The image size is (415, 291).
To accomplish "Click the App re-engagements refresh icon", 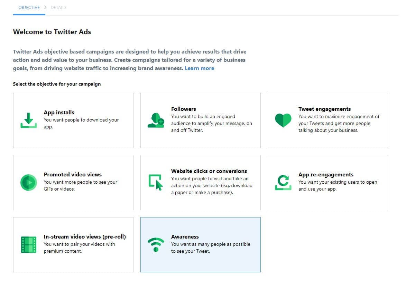I will coord(283,183).
